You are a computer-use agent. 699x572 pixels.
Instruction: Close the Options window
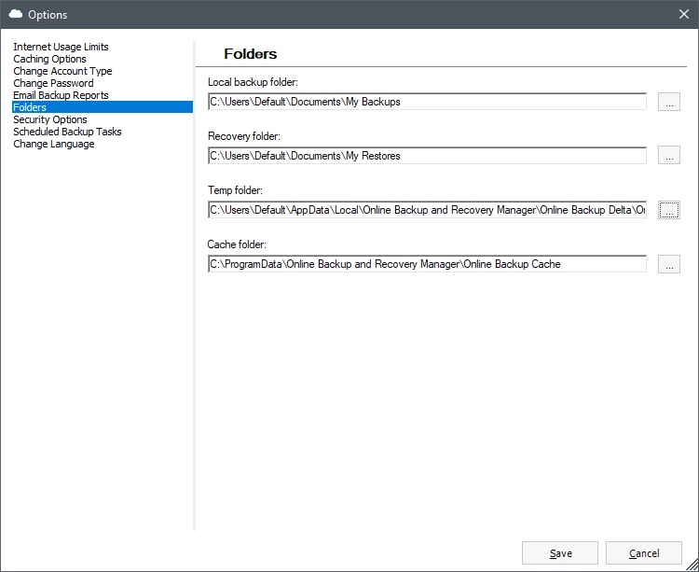tap(684, 14)
